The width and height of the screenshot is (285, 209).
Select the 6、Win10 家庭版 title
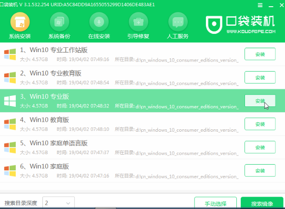coord(44,167)
